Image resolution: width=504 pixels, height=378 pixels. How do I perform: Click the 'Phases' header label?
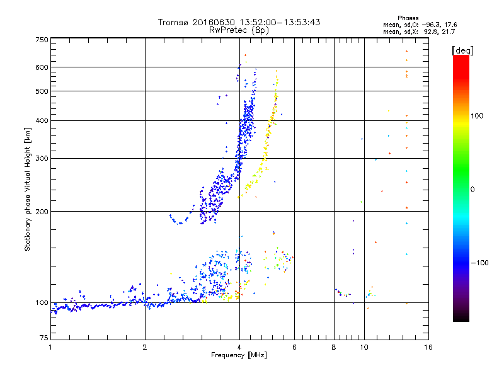tap(408, 18)
